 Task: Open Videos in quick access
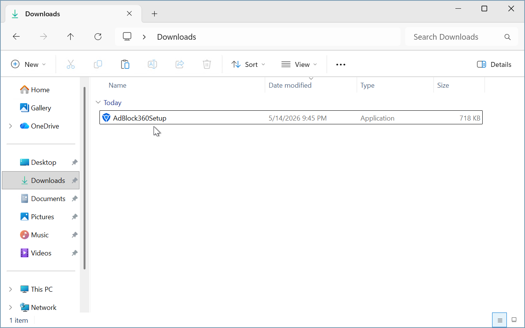[41, 253]
